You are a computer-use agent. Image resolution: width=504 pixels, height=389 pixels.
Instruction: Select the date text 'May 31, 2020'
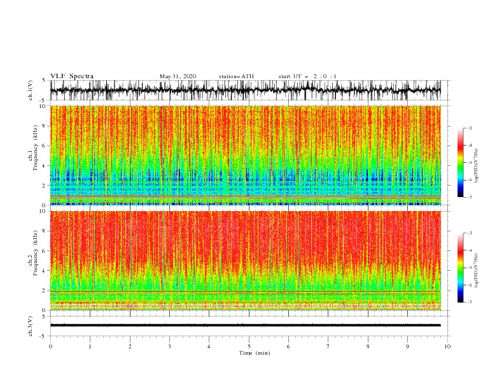tap(178, 76)
